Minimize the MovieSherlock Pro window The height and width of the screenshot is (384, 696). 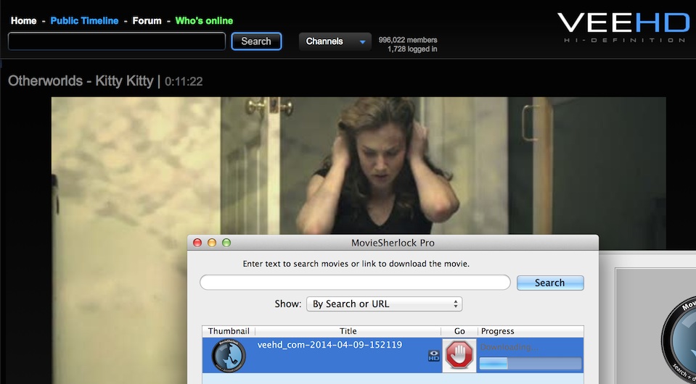click(212, 243)
